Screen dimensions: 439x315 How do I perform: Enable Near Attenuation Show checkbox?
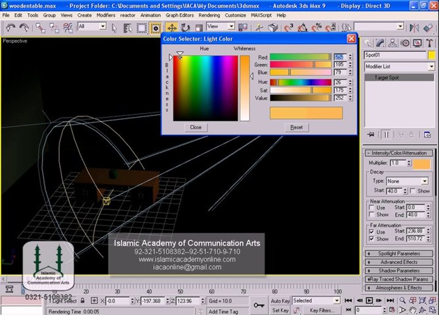(372, 214)
